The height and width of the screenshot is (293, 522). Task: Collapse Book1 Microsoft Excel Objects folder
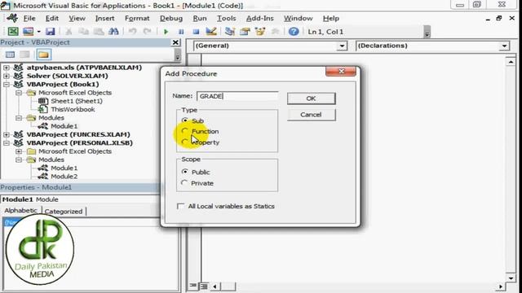[19, 93]
